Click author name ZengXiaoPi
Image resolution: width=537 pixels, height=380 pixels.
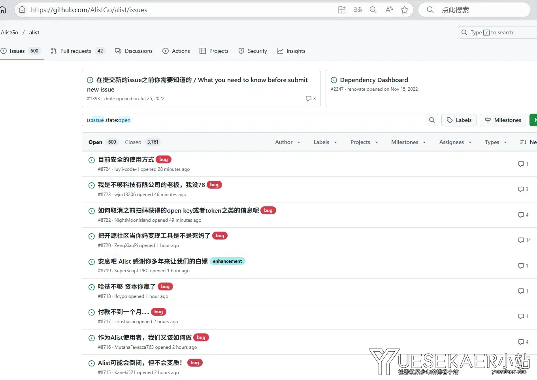[x=126, y=245]
